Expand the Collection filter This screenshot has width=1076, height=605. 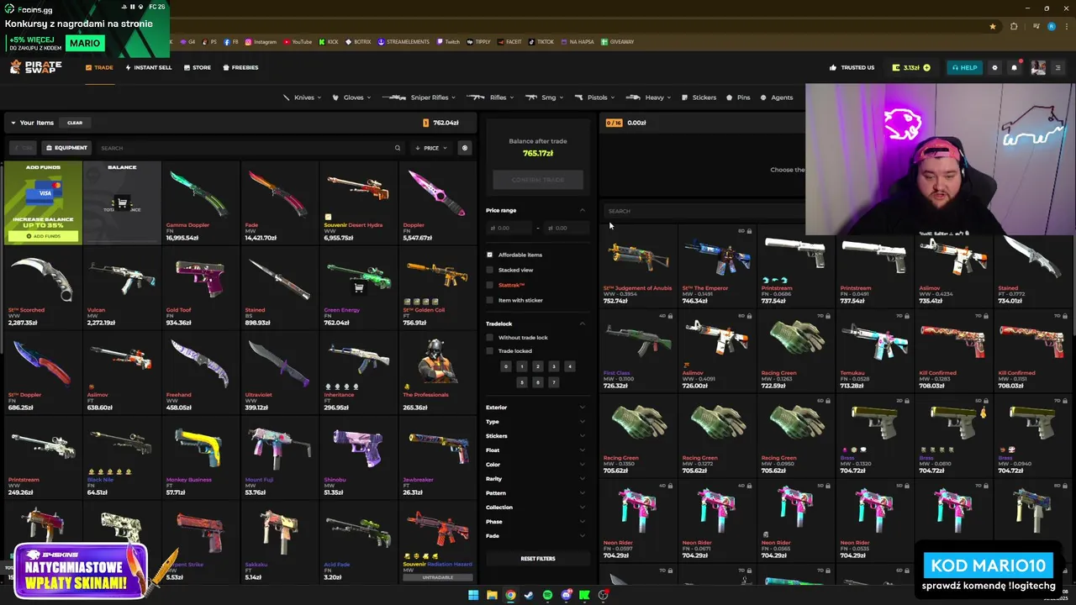pos(536,508)
